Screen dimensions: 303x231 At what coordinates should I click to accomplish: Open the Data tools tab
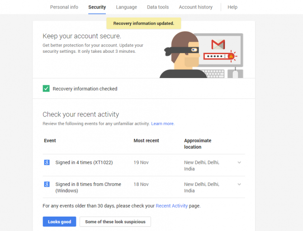click(158, 7)
